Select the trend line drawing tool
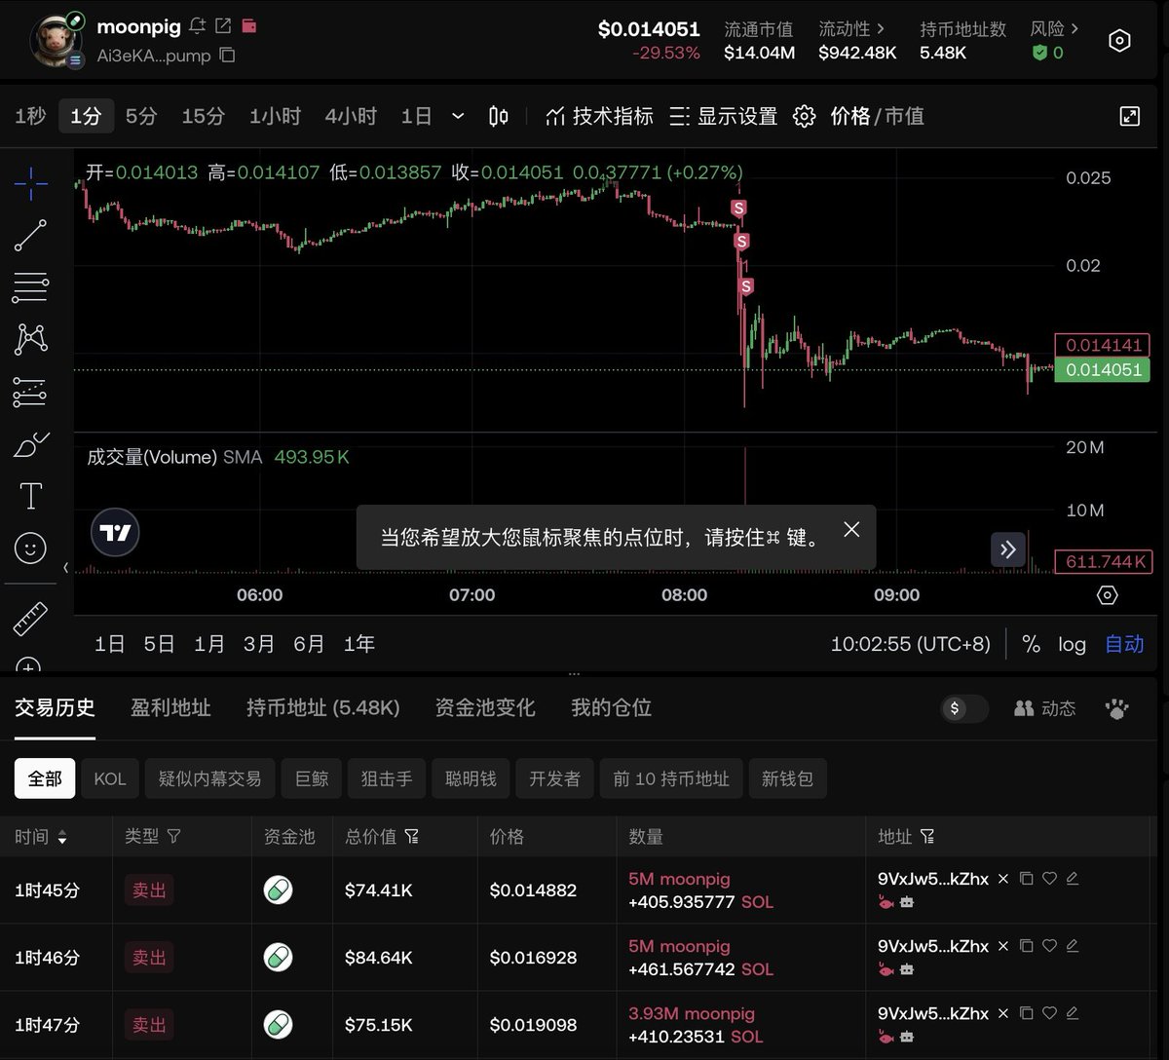The width and height of the screenshot is (1169, 1060). pos(30,235)
